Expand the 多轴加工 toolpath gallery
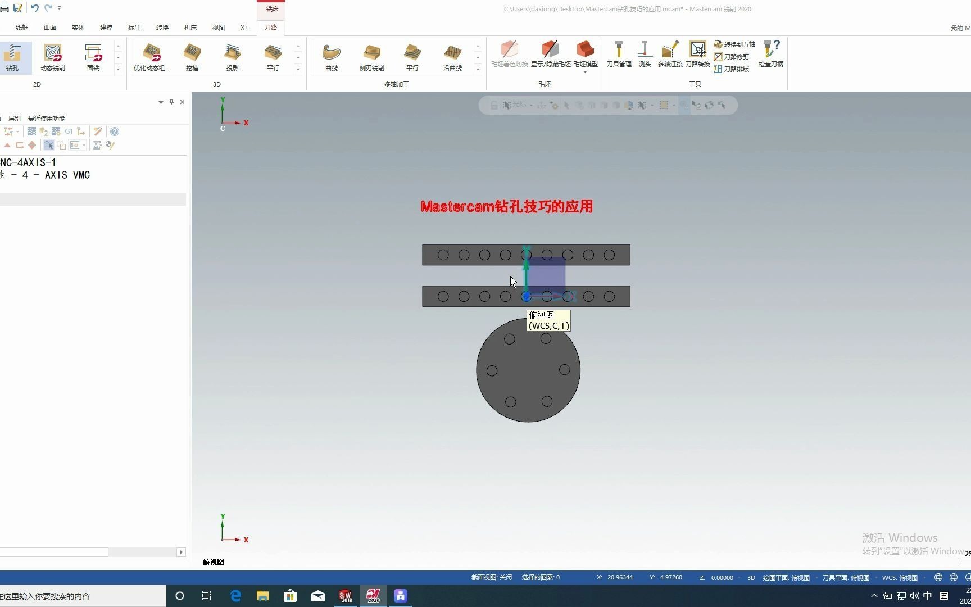This screenshot has height=607, width=971. [x=478, y=69]
